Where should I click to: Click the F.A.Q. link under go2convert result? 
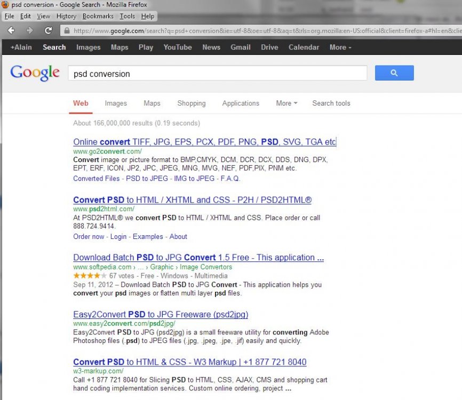[x=230, y=179]
